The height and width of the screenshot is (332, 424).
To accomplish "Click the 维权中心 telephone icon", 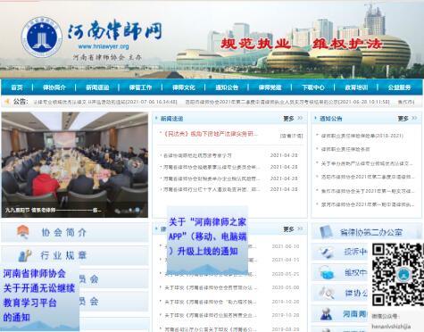I will (326, 272).
